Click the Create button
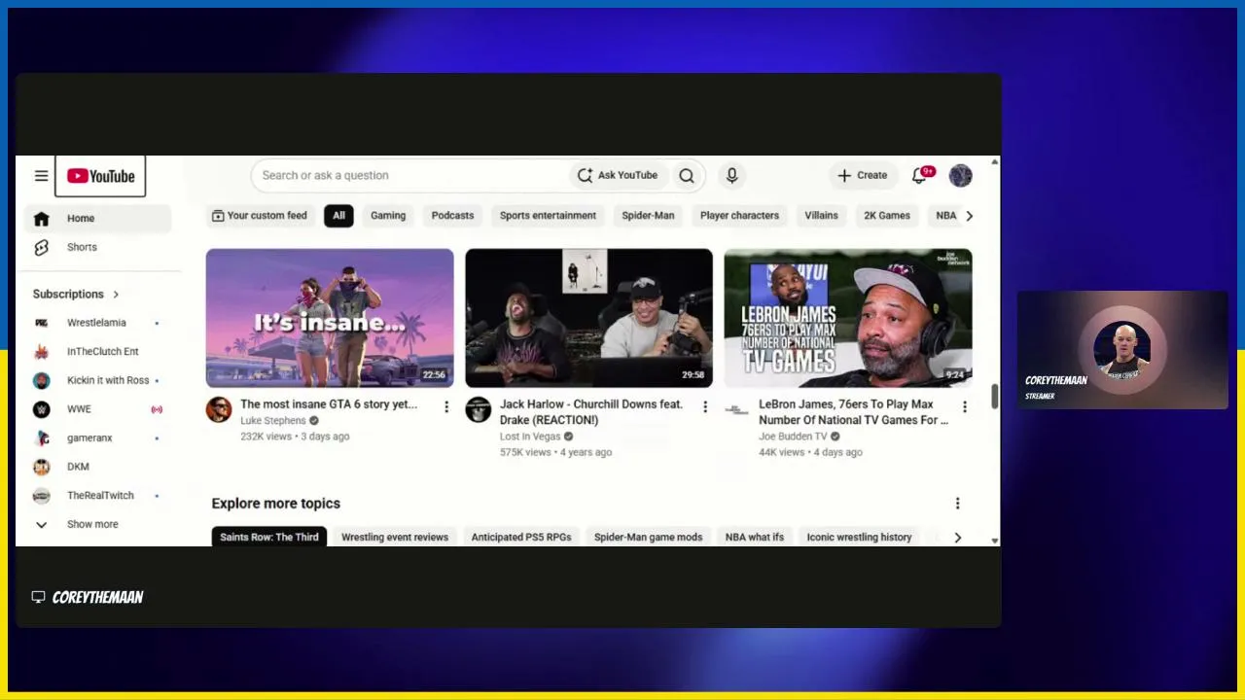The image size is (1245, 700). tap(862, 176)
